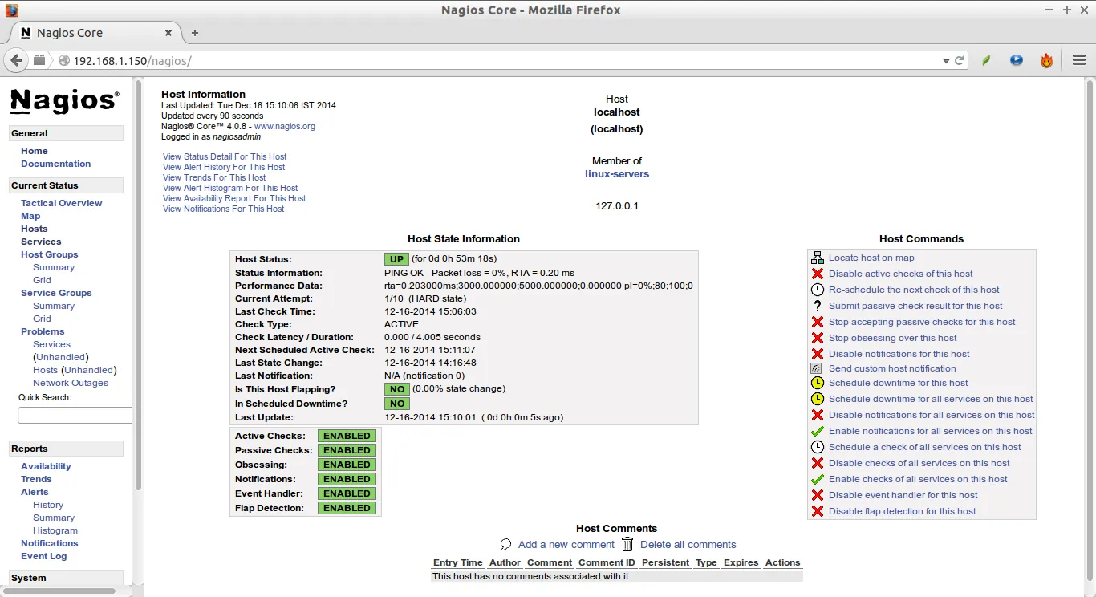1096x597 pixels.
Task: Click the clock icon beside Re-schedule the next check
Action: pos(818,290)
